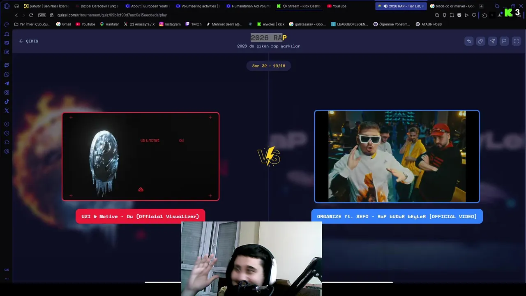Image resolution: width=526 pixels, height=296 pixels.
Task: Click the 'Son 32 · 10/16' round indicator
Action: (x=269, y=66)
